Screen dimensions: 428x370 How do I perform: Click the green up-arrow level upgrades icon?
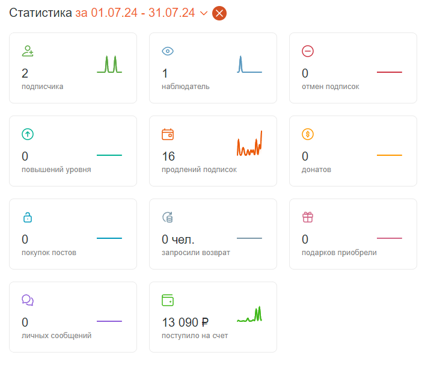(x=28, y=134)
